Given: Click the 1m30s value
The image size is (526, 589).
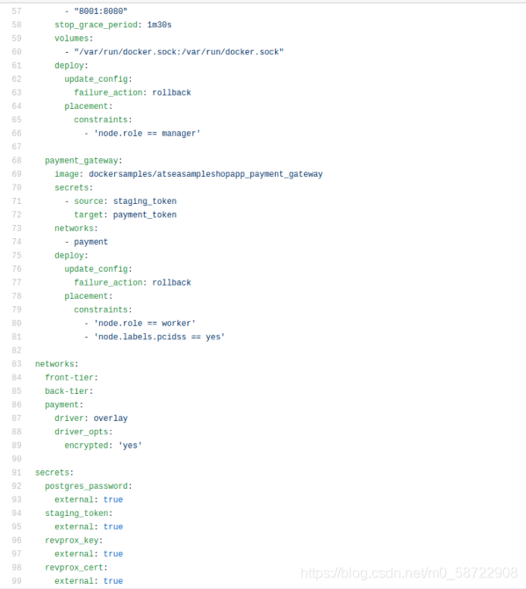Looking at the screenshot, I should (x=160, y=25).
